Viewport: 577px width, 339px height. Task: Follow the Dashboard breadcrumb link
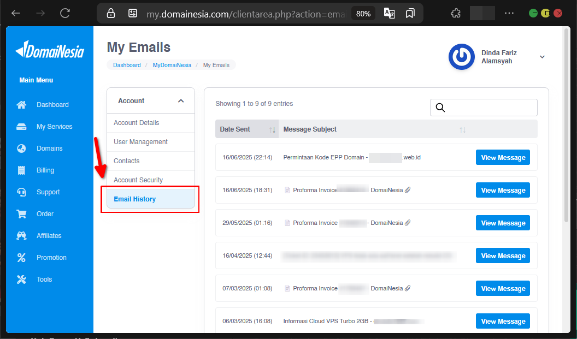click(x=127, y=65)
